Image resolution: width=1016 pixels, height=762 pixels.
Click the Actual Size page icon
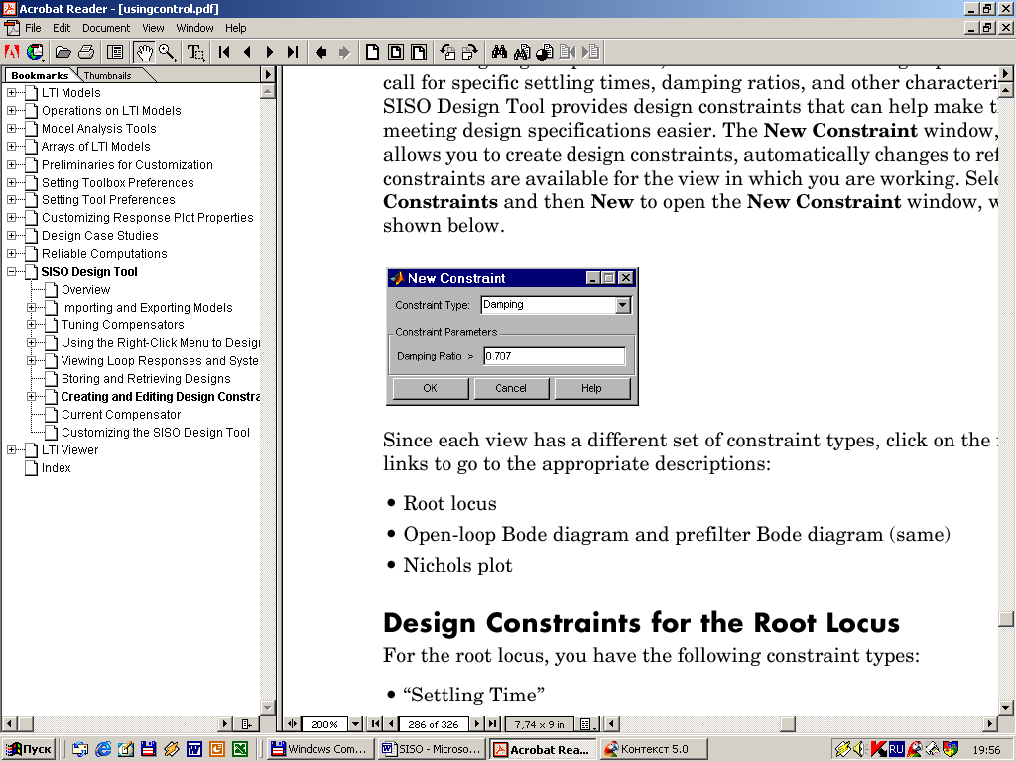(373, 52)
